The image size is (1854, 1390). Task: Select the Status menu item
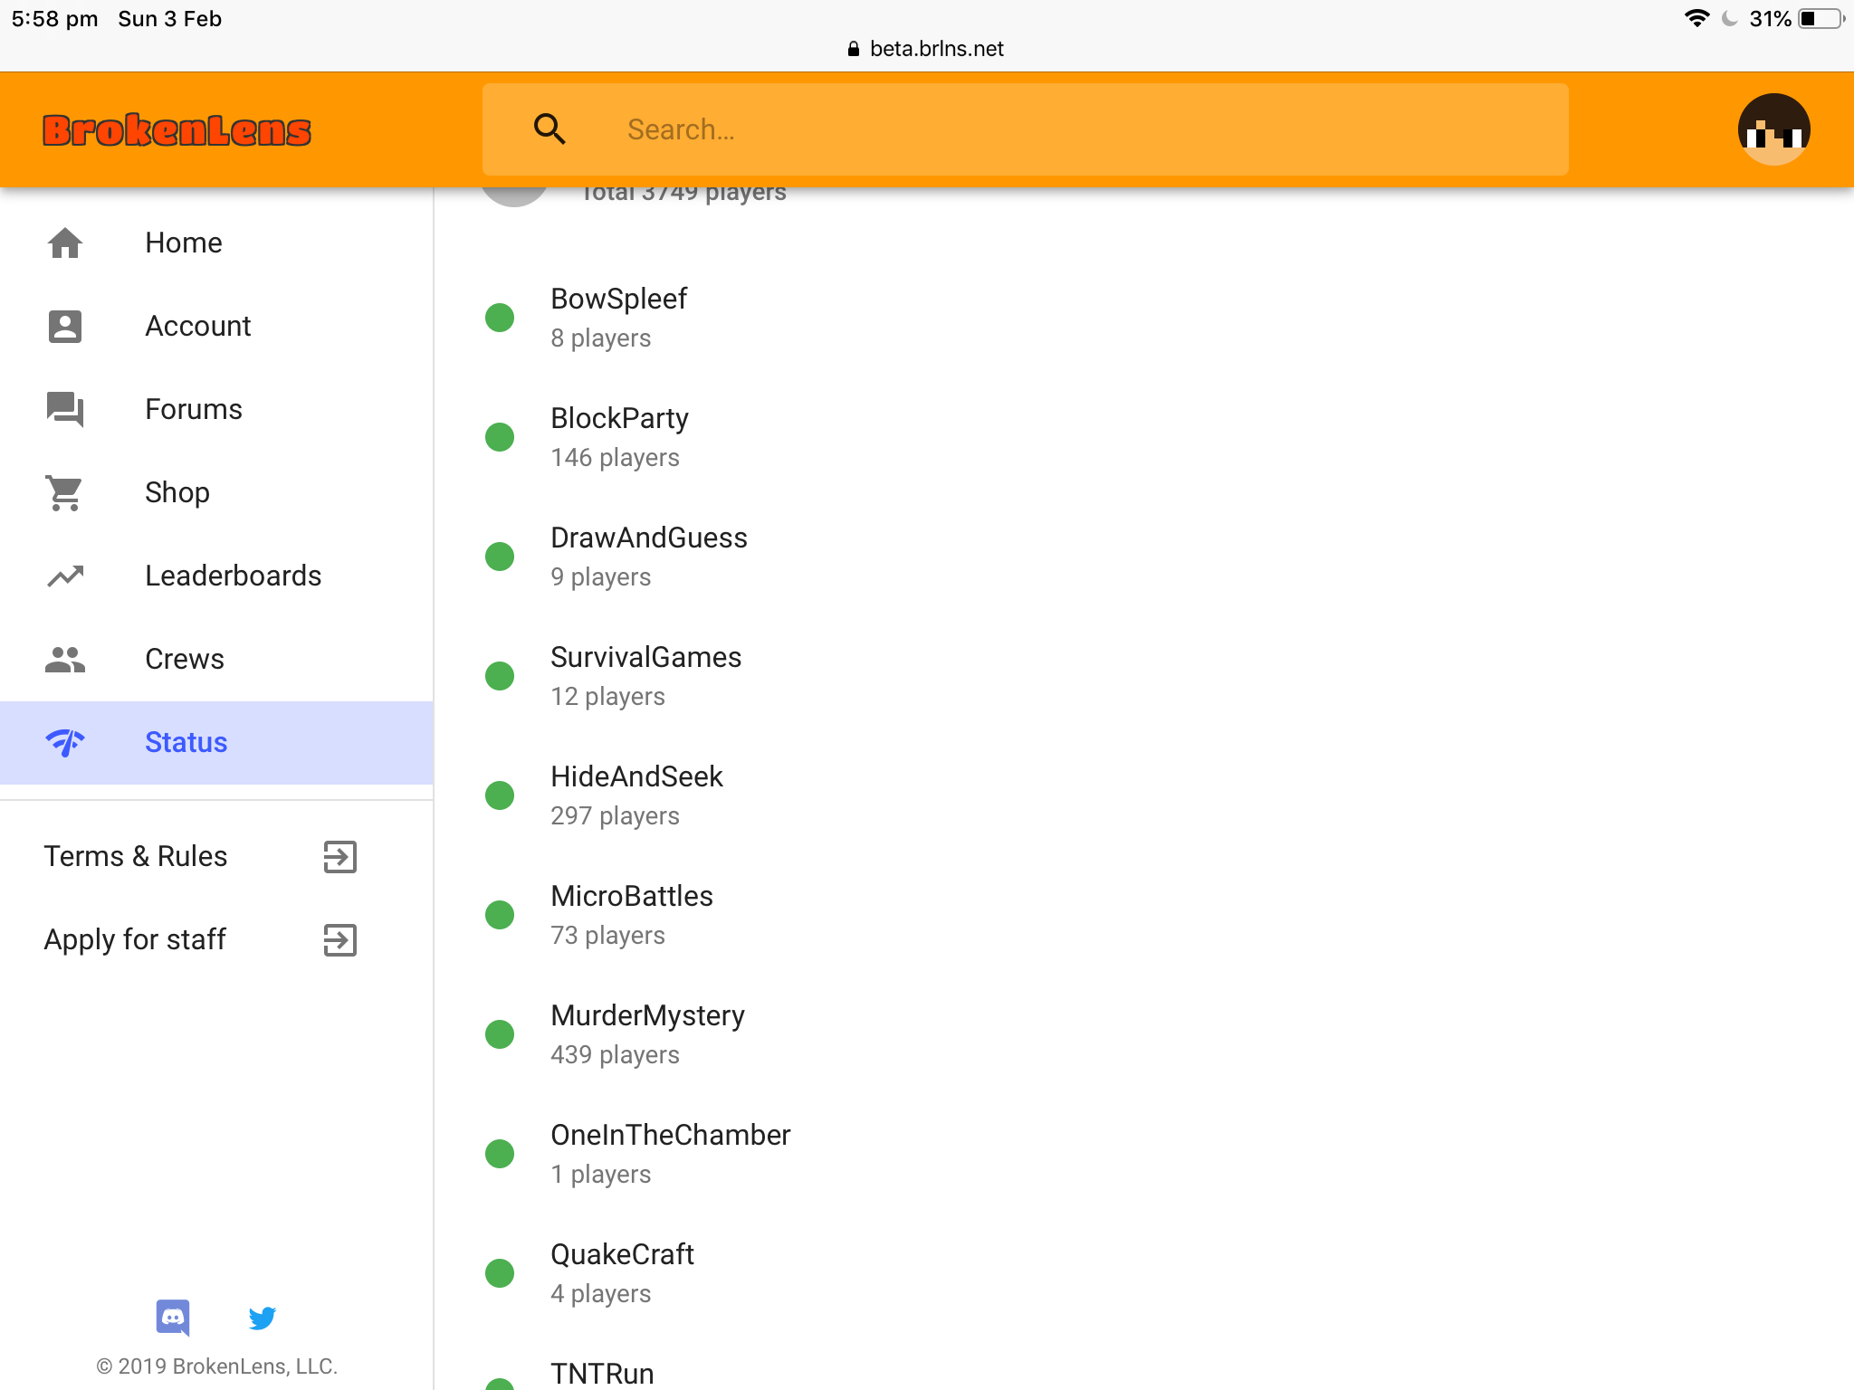tap(216, 742)
